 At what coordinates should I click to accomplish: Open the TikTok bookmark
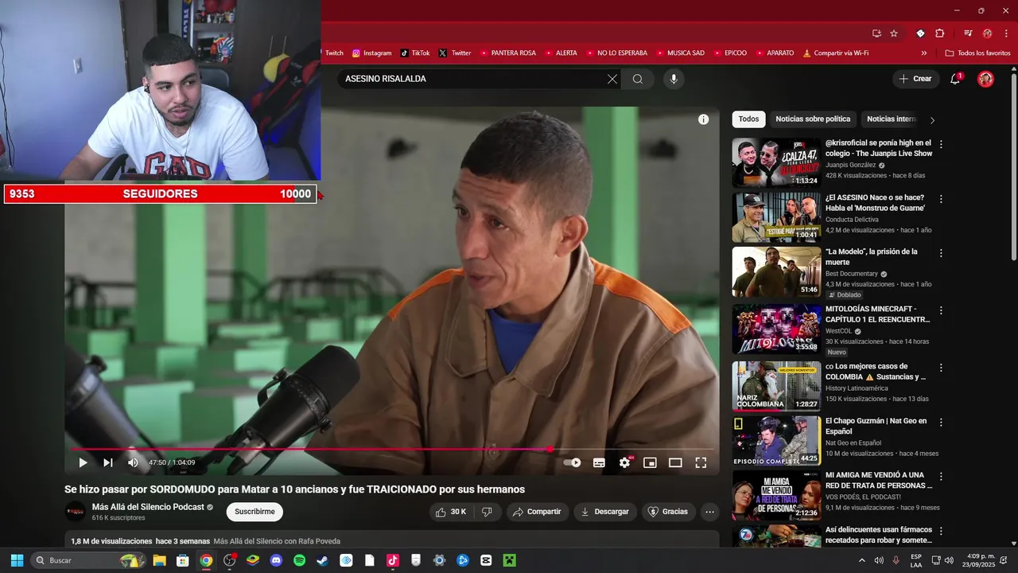click(x=415, y=53)
